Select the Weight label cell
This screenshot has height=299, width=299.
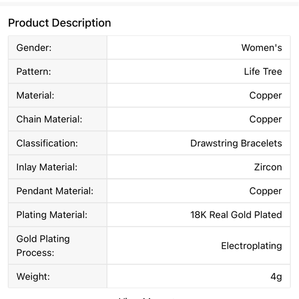pyautogui.click(x=33, y=277)
